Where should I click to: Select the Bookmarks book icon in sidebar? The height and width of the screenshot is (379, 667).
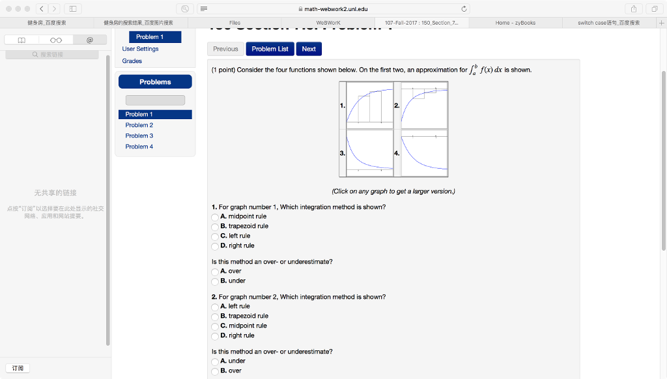(x=23, y=40)
